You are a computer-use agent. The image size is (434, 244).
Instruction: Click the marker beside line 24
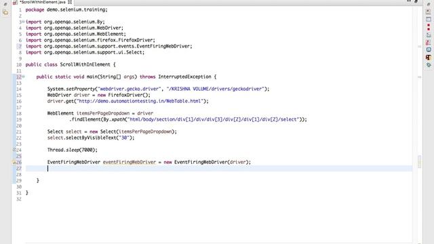click(14, 150)
